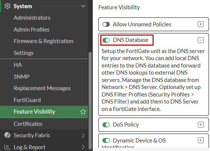Collapse the System menu chevron
This screenshot has height=151, width=210.
pyautogui.click(x=83, y=6)
